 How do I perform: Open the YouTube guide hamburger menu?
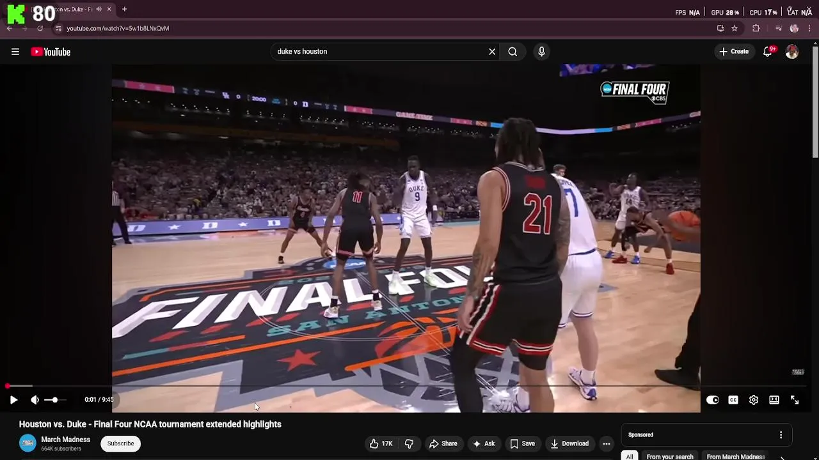(x=15, y=52)
